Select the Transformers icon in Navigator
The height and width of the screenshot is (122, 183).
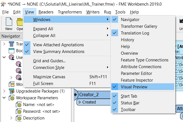pos(12,44)
